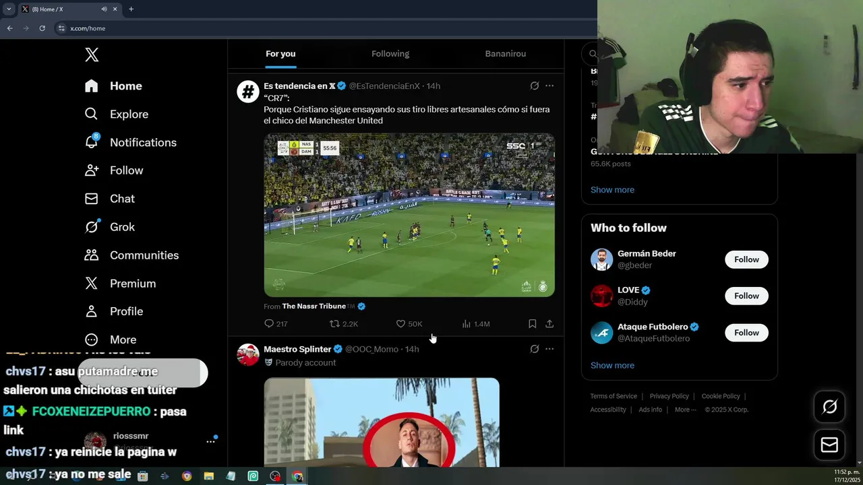The width and height of the screenshot is (863, 485).
Task: Switch to the Bananirou tab
Action: [x=506, y=54]
